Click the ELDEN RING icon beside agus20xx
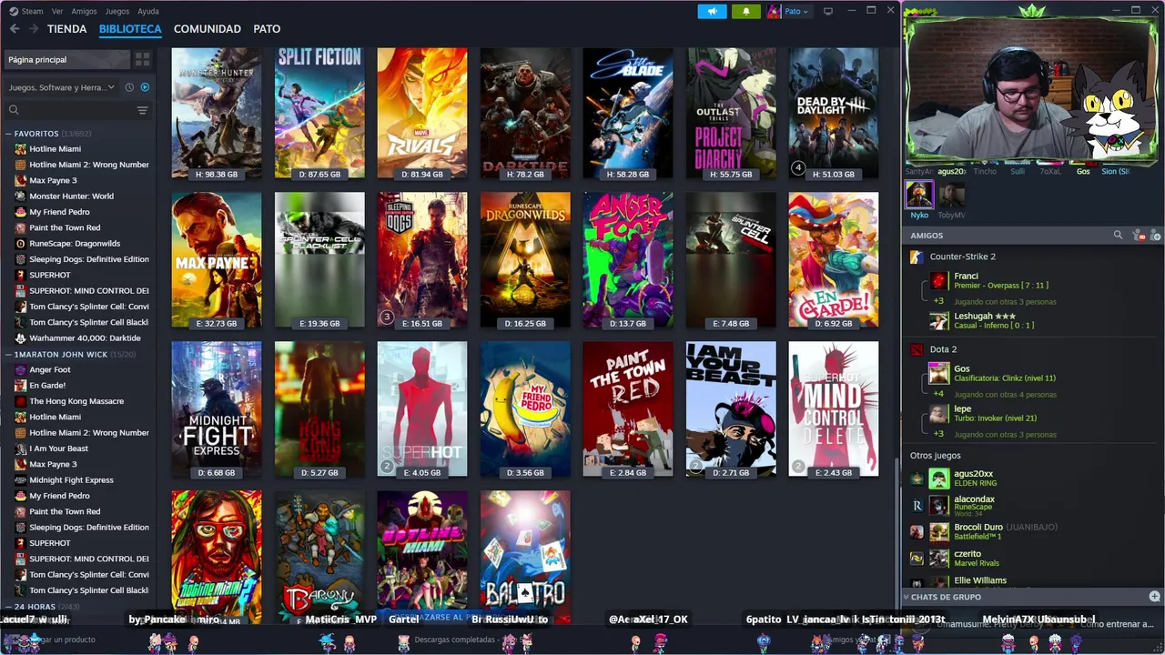Viewport: 1165px width, 655px height. pyautogui.click(x=917, y=478)
